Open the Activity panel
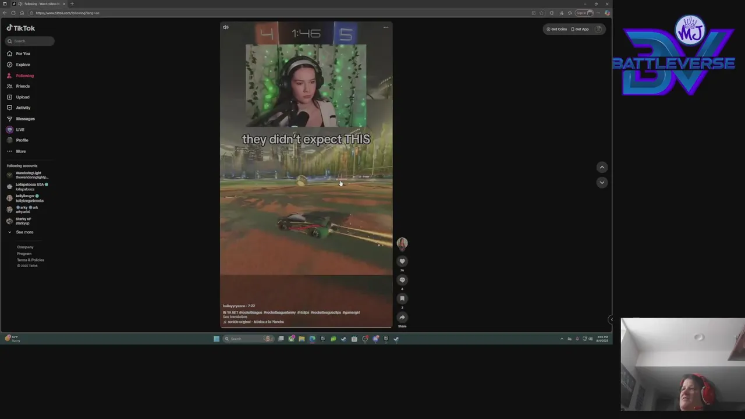Screen dimensions: 745x419 tap(23, 108)
